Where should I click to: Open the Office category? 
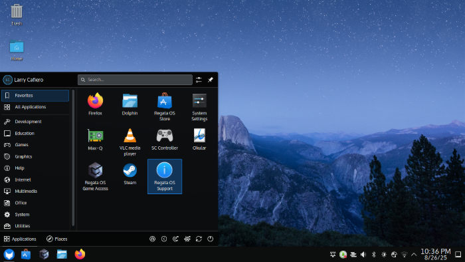point(35,203)
